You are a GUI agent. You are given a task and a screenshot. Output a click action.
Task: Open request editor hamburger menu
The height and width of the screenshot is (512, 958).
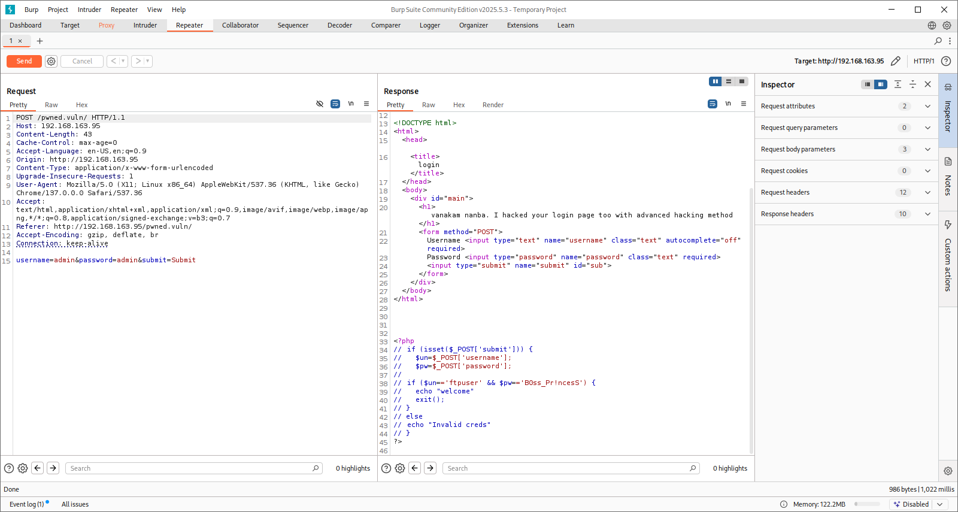(366, 104)
